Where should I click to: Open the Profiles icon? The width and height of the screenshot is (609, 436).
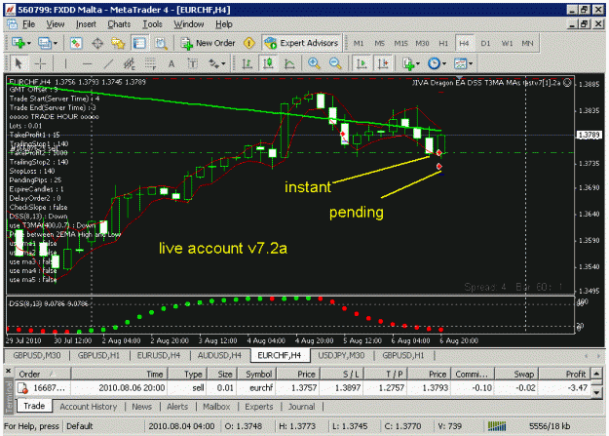45,43
